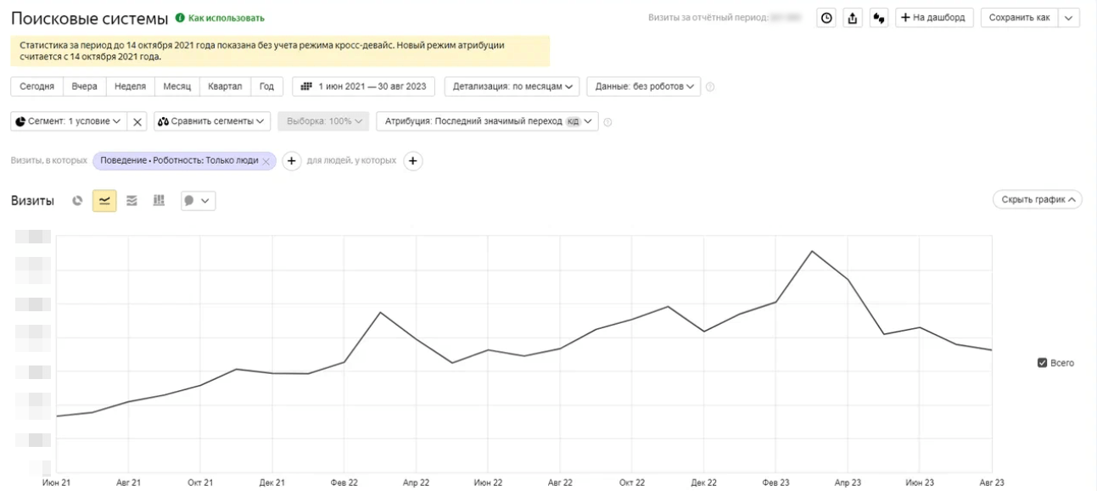Image resolution: width=1097 pixels, height=491 pixels.
Task: Add a people condition with second plus
Action: click(x=413, y=161)
